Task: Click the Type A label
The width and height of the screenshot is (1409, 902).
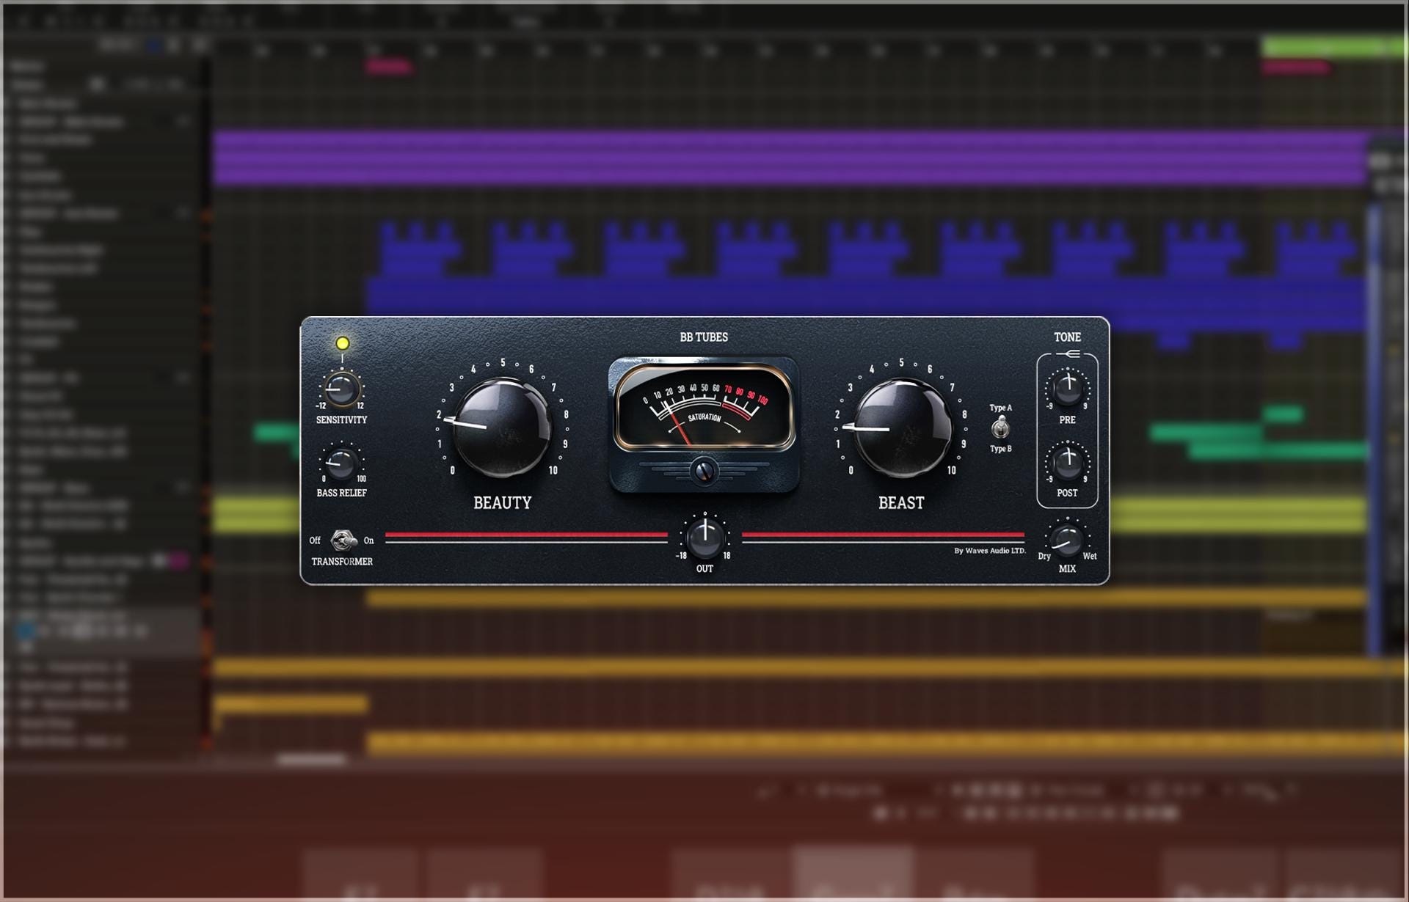Action: click(x=1000, y=408)
